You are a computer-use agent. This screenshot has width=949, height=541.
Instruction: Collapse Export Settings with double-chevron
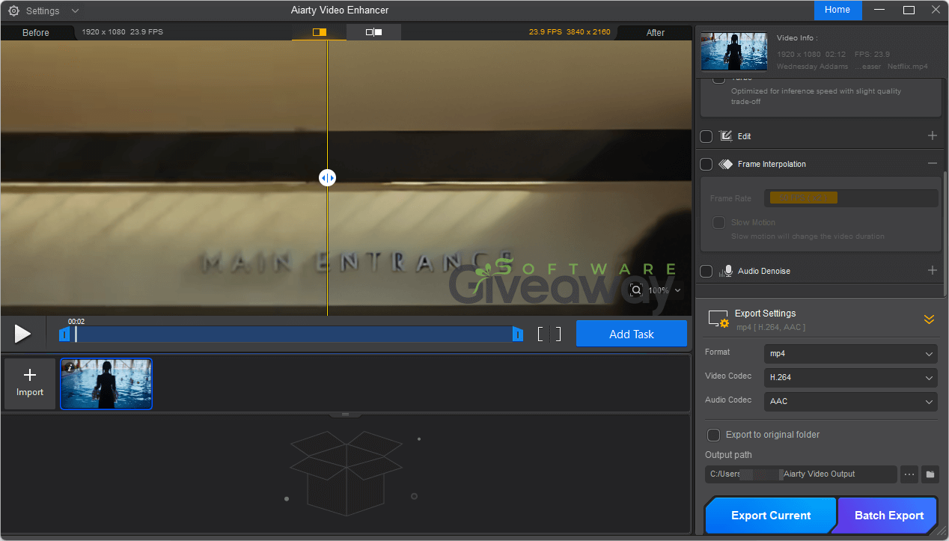[x=929, y=320]
